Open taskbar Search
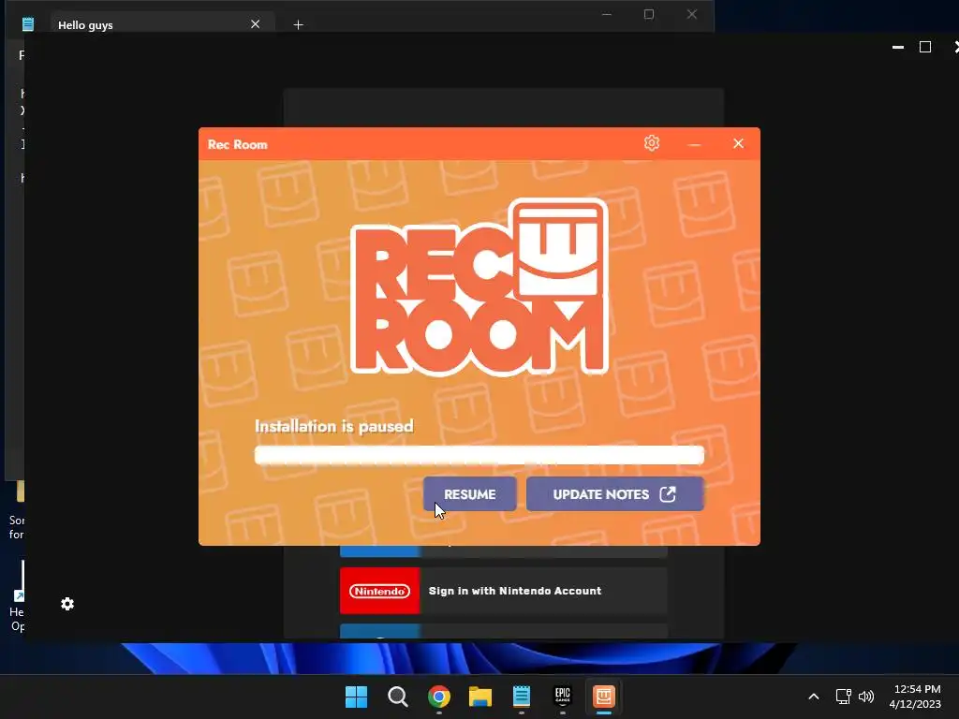Viewport: 959px width, 719px height. pos(397,697)
